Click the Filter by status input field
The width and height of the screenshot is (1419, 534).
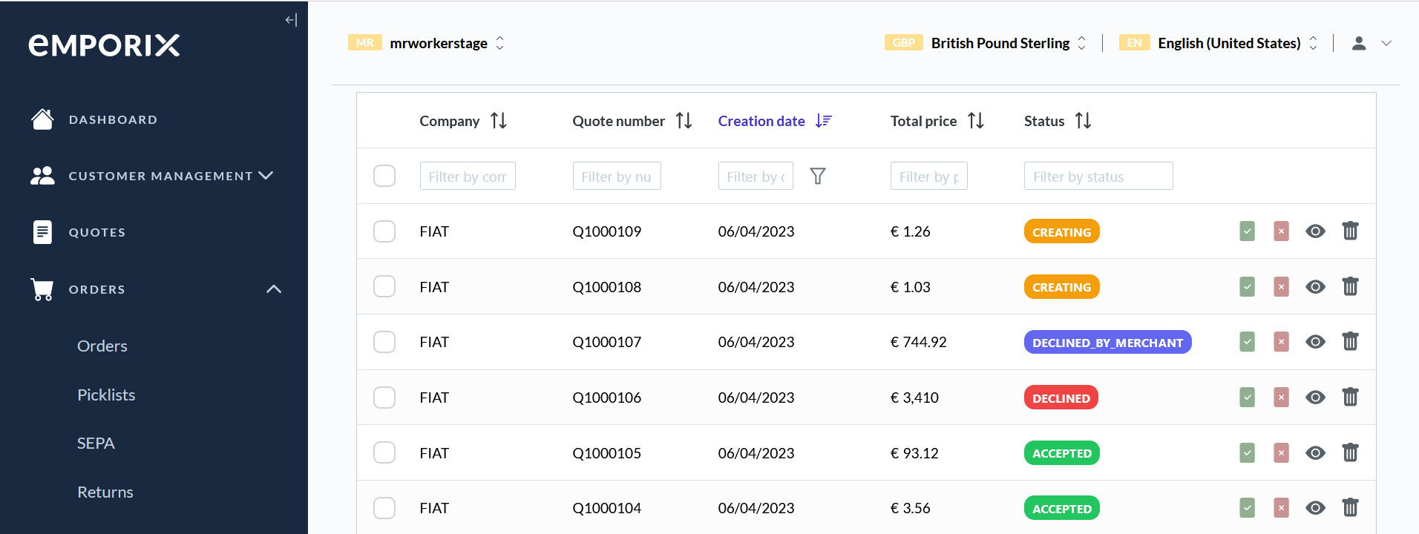coord(1098,177)
